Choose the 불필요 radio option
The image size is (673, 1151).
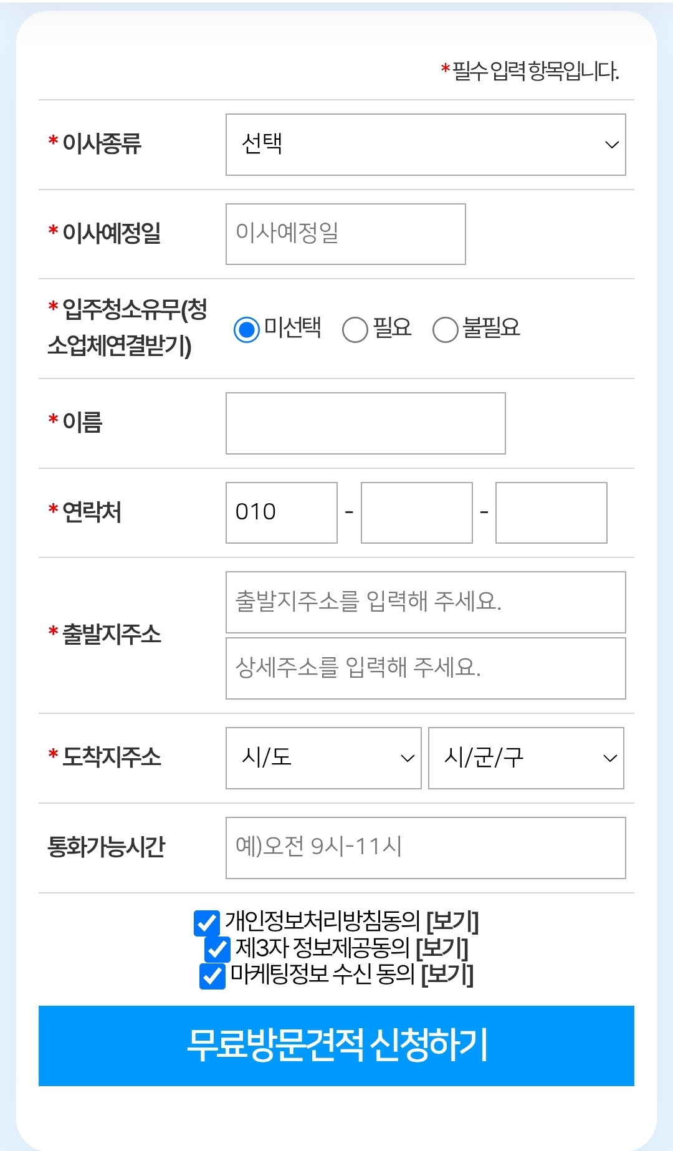[446, 329]
